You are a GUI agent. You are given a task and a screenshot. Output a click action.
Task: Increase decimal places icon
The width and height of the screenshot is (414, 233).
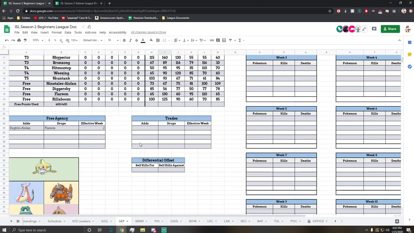tap(67, 40)
